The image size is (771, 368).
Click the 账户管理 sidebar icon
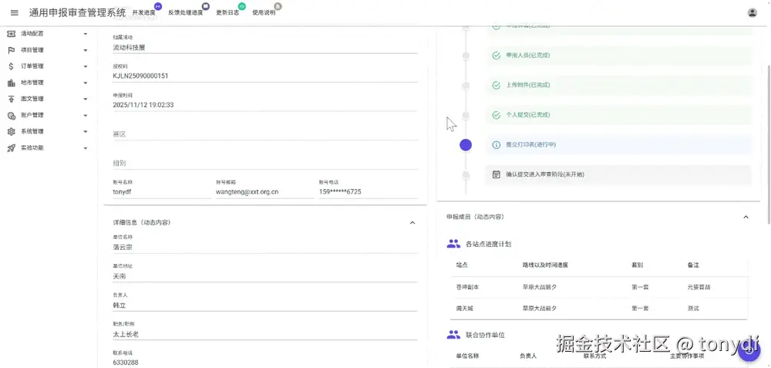(x=12, y=115)
